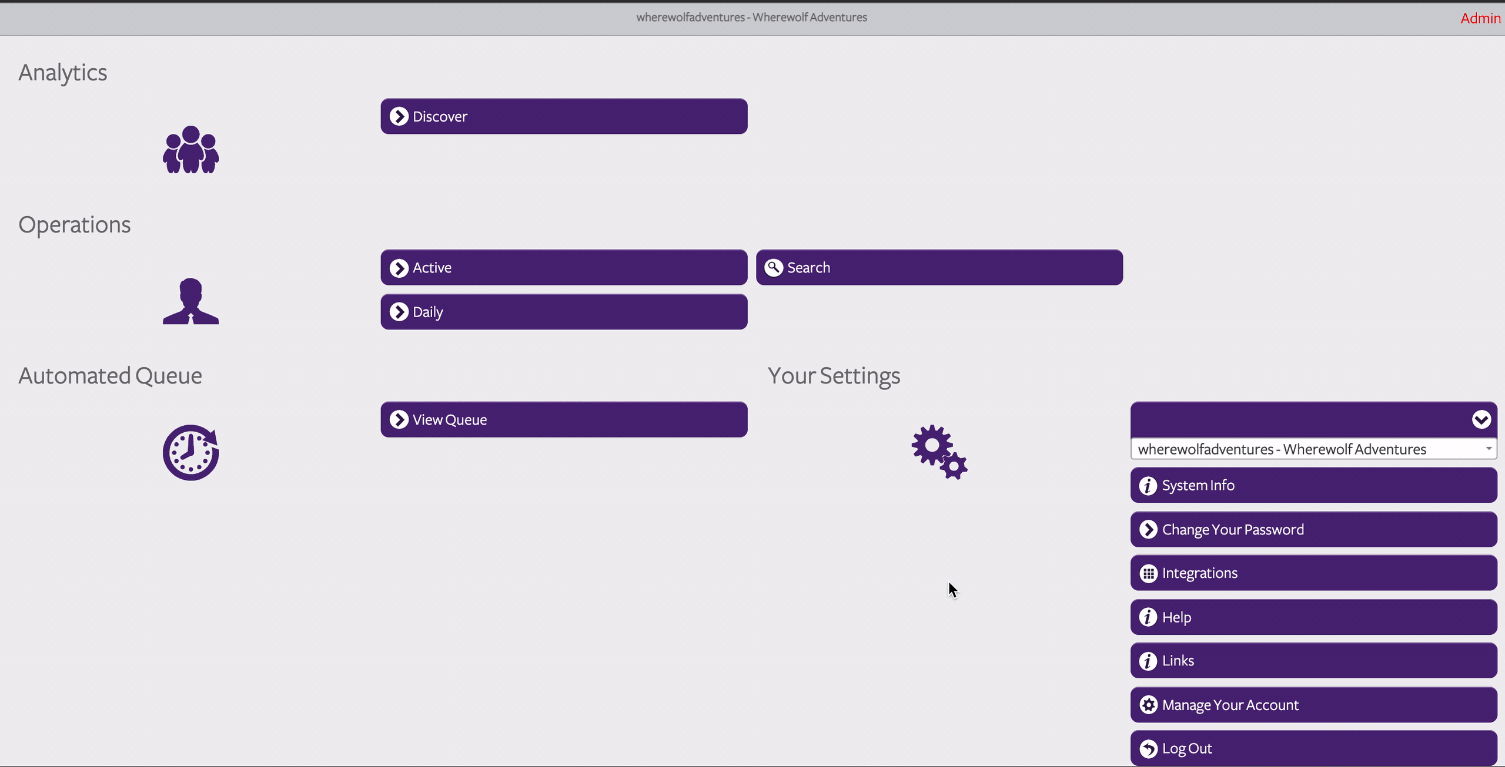Click the Active arrow icon
This screenshot has height=767, width=1505.
point(399,267)
